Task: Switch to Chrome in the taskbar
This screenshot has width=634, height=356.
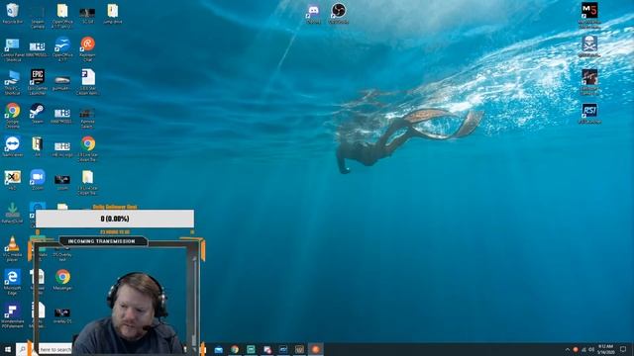Action: click(x=235, y=349)
